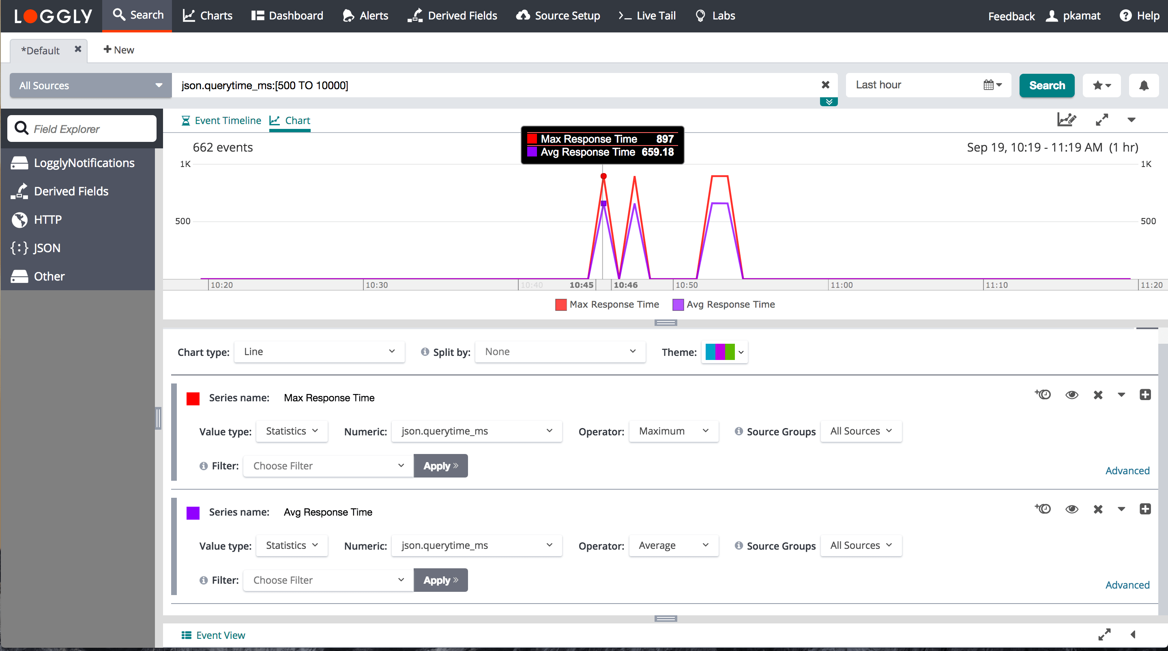Click the alert bell icon beside Search

[1144, 85]
